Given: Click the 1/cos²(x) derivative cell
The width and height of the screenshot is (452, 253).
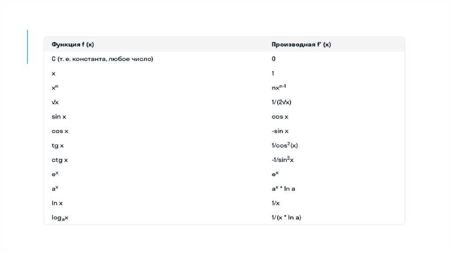Looking at the screenshot, I should (x=288, y=145).
